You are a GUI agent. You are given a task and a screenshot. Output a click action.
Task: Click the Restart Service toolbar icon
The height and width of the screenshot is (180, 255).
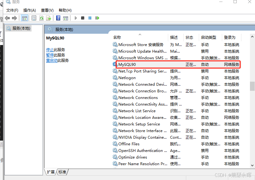(97, 18)
